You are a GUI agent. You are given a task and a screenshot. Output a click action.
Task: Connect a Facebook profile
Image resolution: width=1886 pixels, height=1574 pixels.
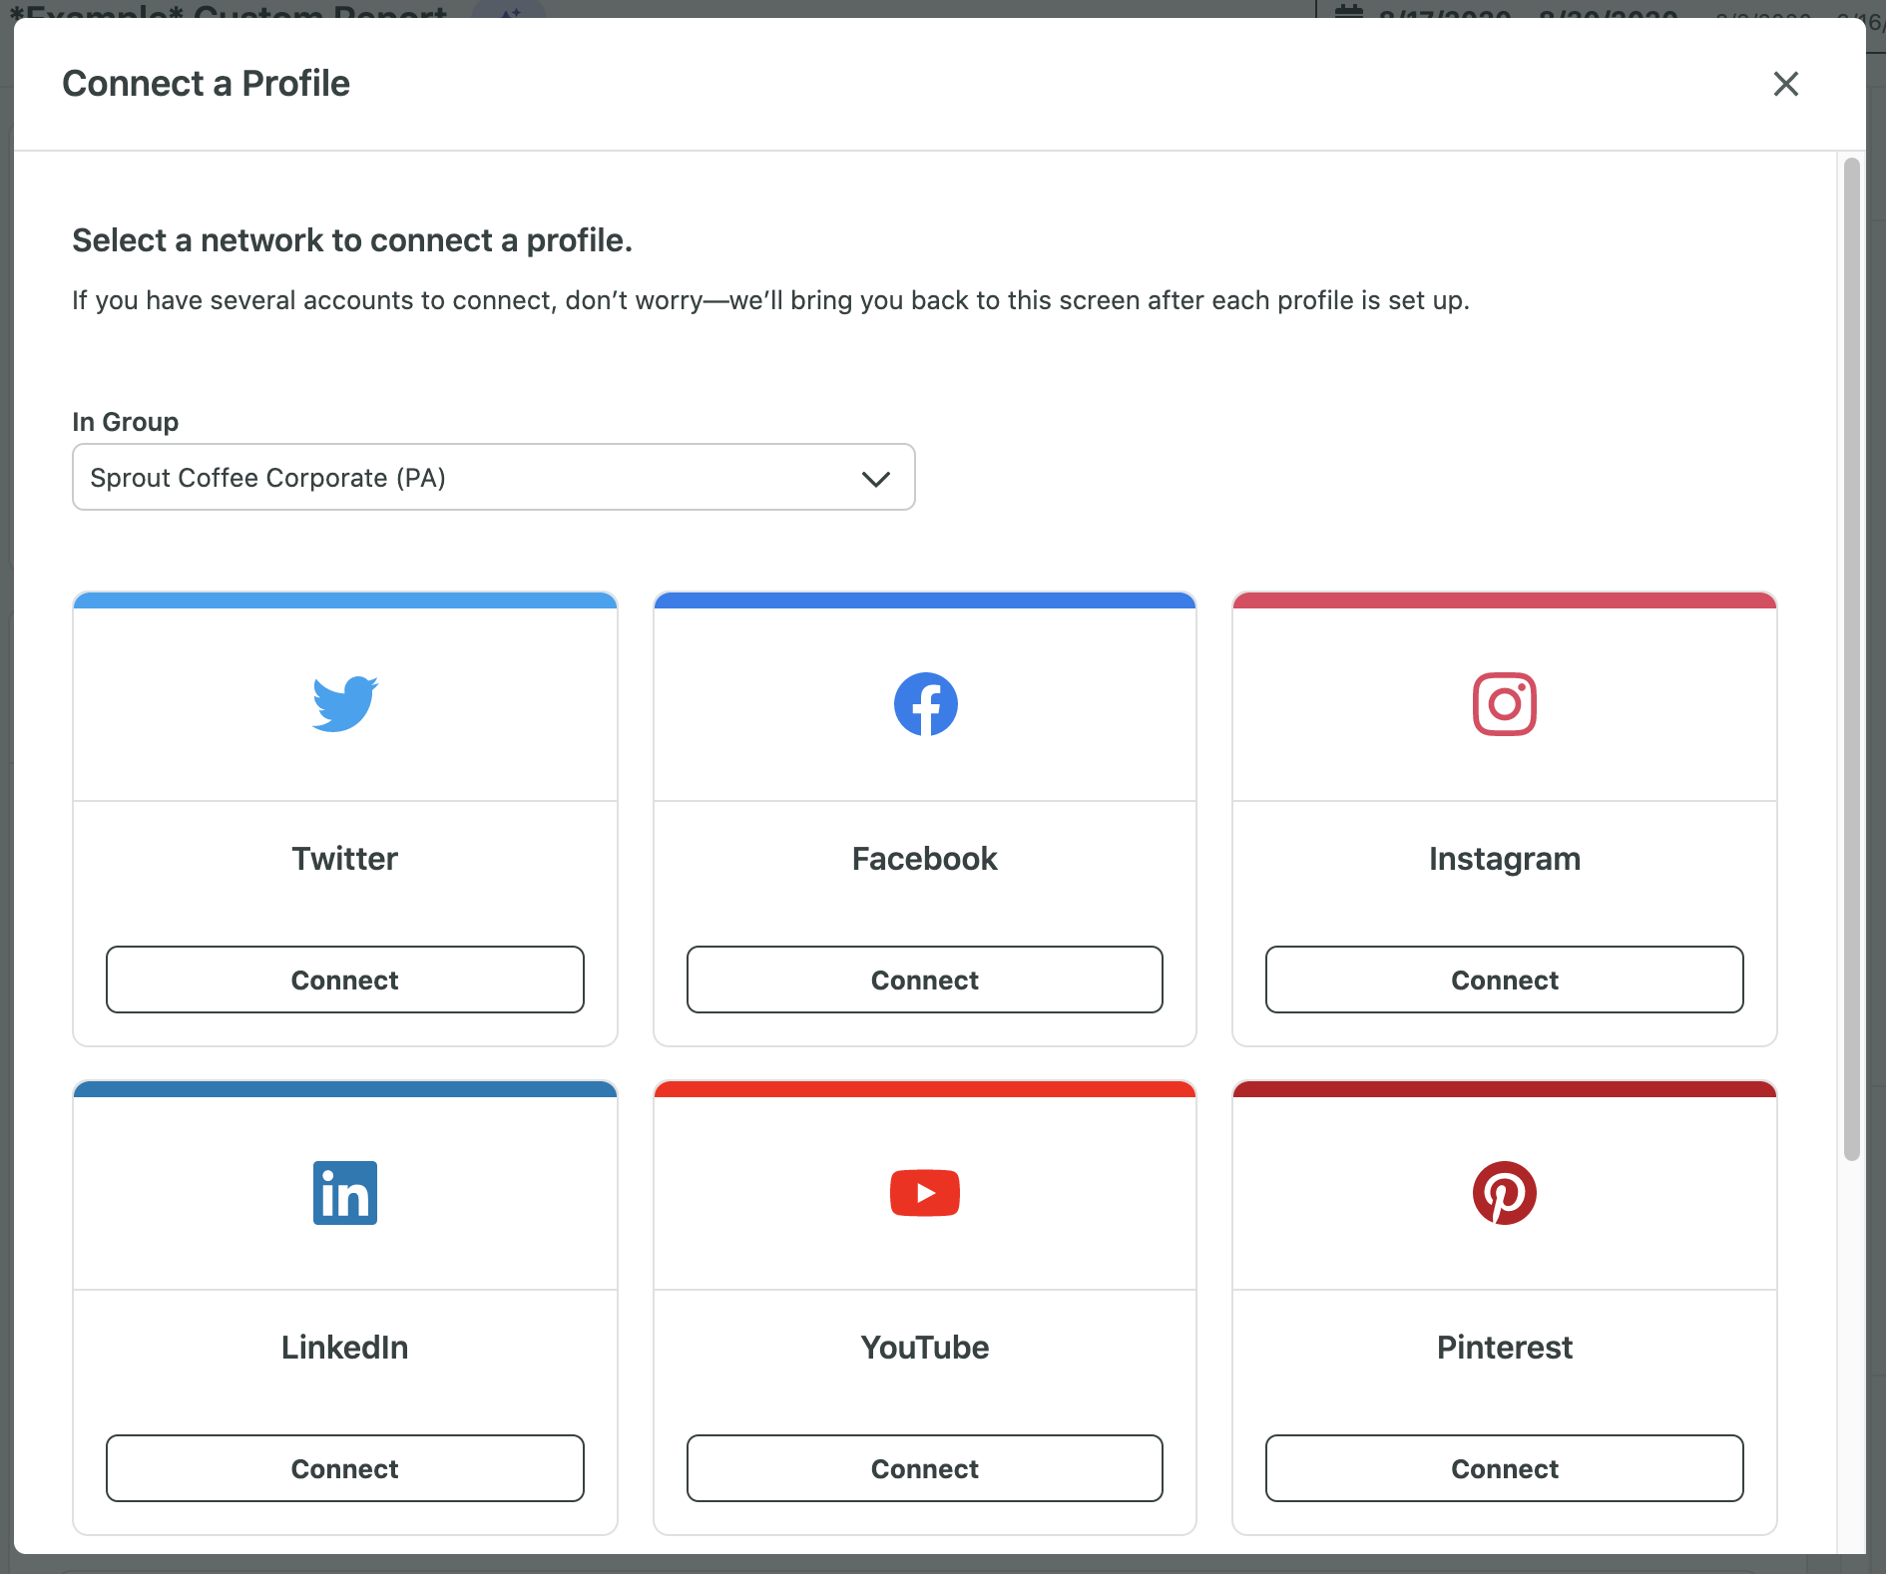(x=925, y=980)
